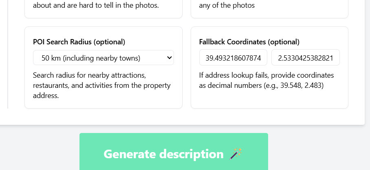Select the '50 km (including nearby towns)' text
The width and height of the screenshot is (370, 170).
pyautogui.click(x=91, y=58)
